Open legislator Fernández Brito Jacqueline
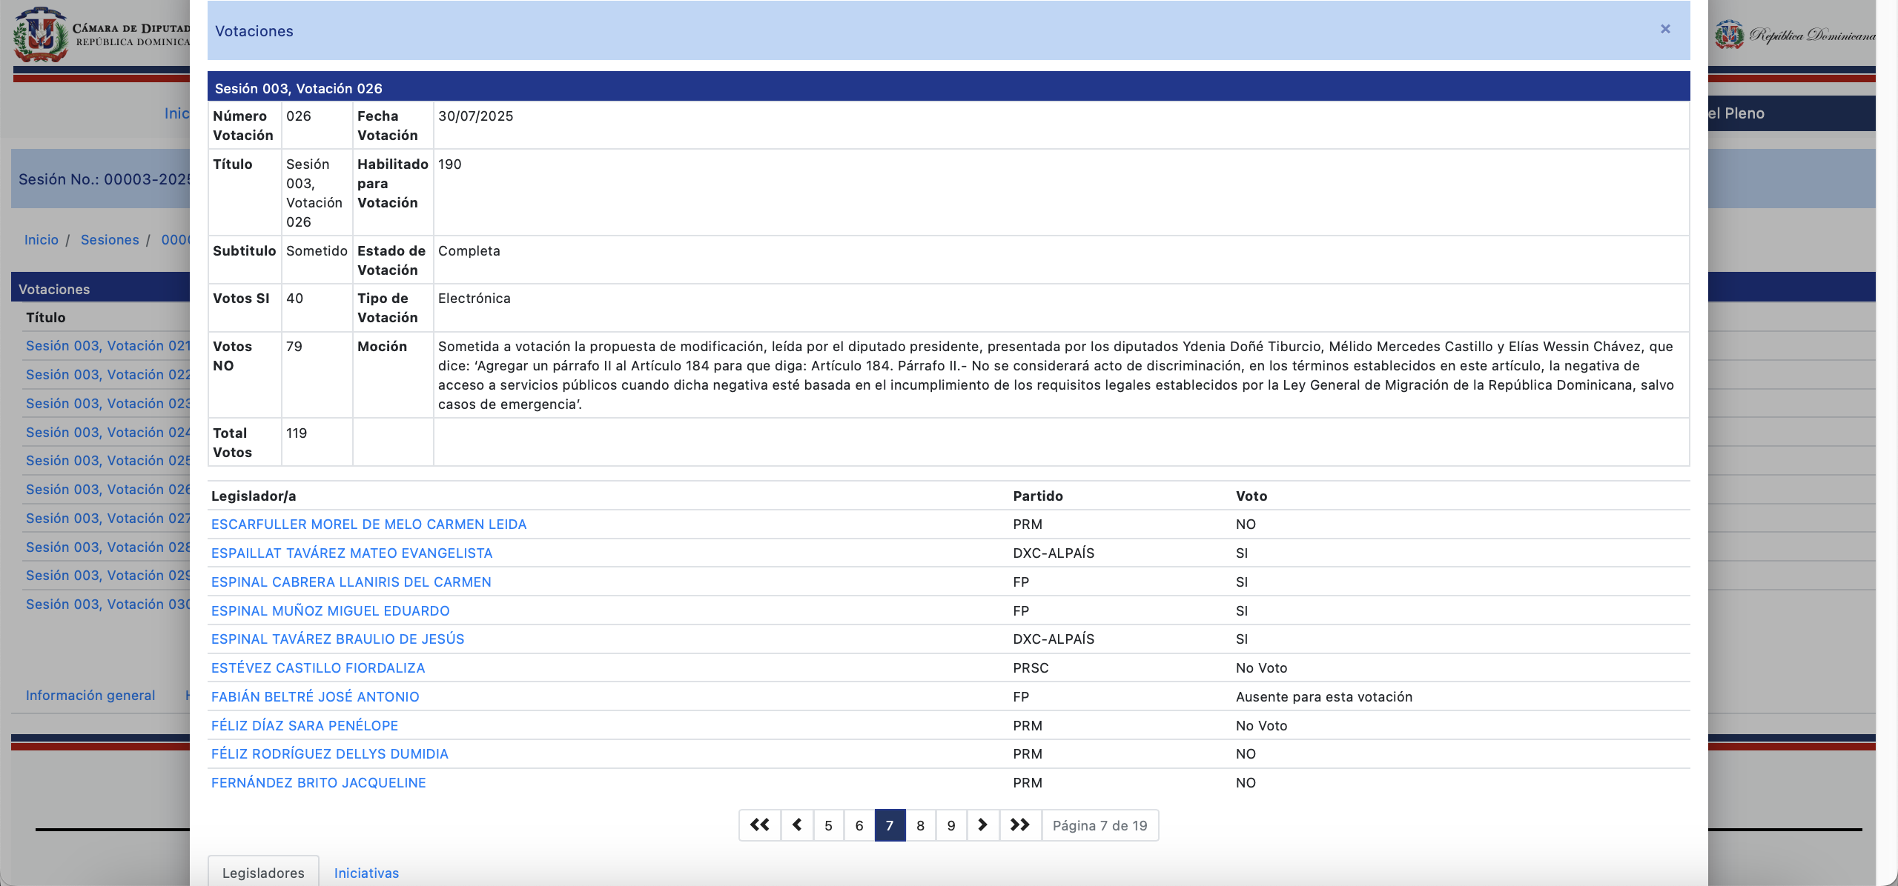The image size is (1898, 886). pos(318,783)
